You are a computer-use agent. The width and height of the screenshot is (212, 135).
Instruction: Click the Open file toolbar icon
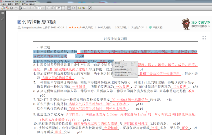(x=3, y=8)
